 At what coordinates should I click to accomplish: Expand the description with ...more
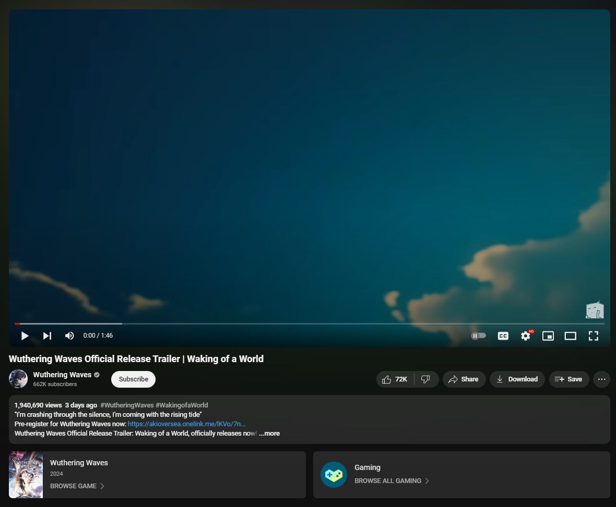[269, 434]
